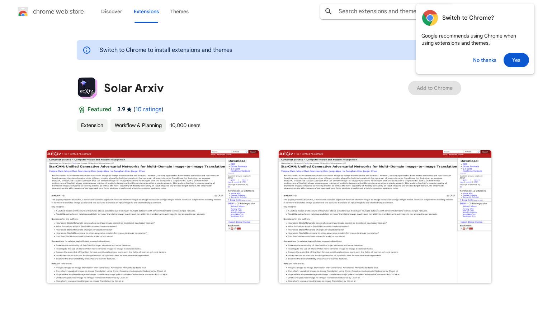
Task: Click the 'Solar Arxiv' heading
Action: coord(134,88)
